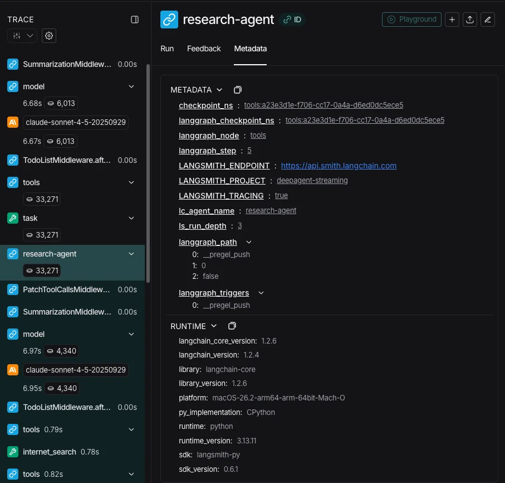Collapse the research-agent trace node

(x=131, y=254)
